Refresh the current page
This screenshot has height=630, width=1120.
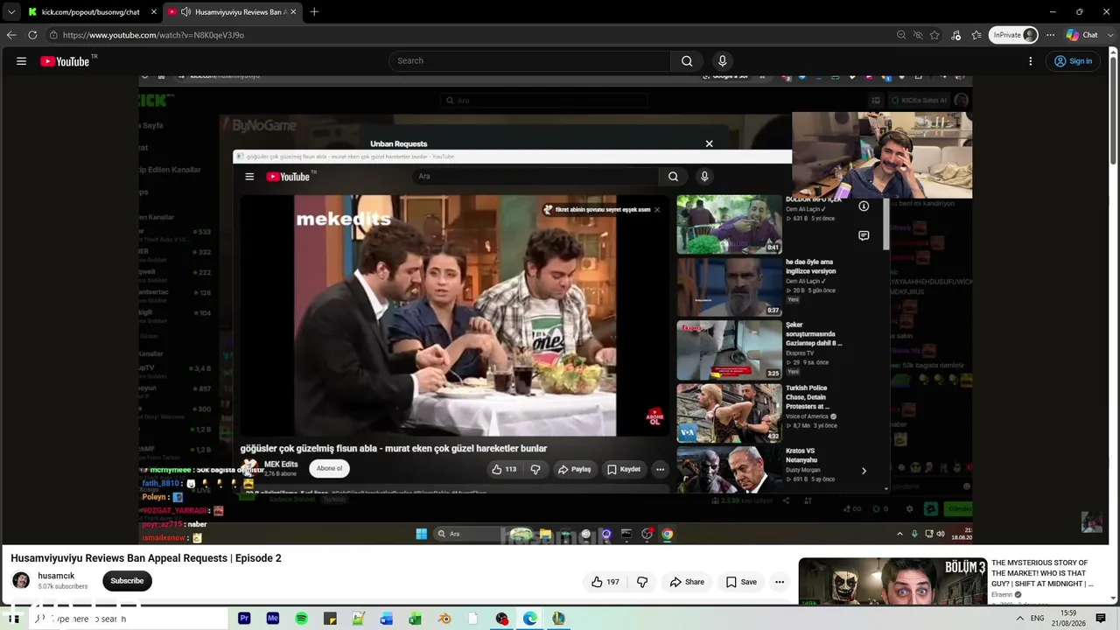tap(32, 35)
